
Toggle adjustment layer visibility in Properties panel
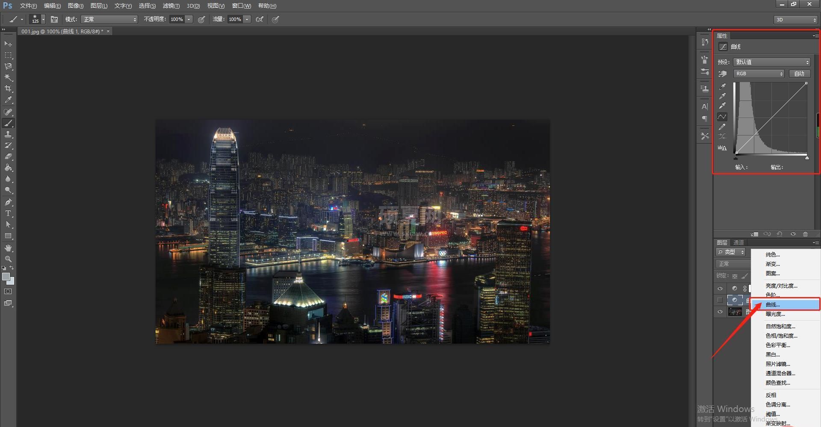[x=793, y=234]
